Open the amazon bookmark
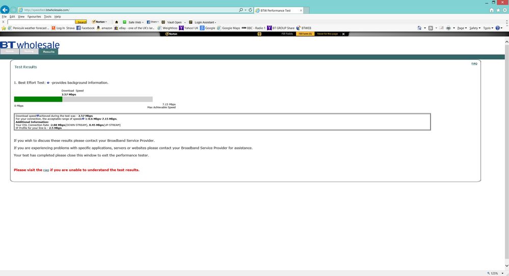This screenshot has width=509, height=276. [x=104, y=28]
